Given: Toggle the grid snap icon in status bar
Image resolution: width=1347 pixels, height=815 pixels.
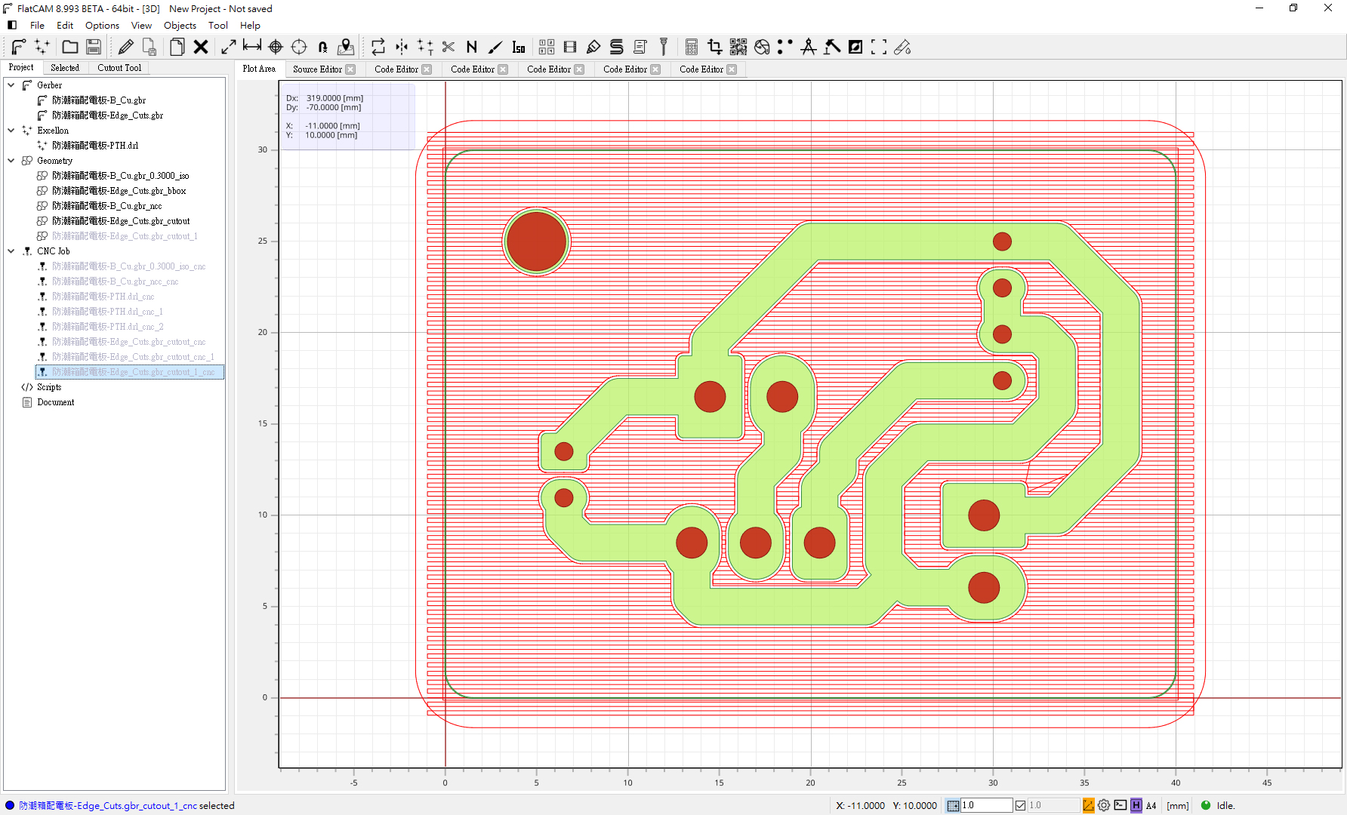Looking at the screenshot, I should [x=953, y=805].
